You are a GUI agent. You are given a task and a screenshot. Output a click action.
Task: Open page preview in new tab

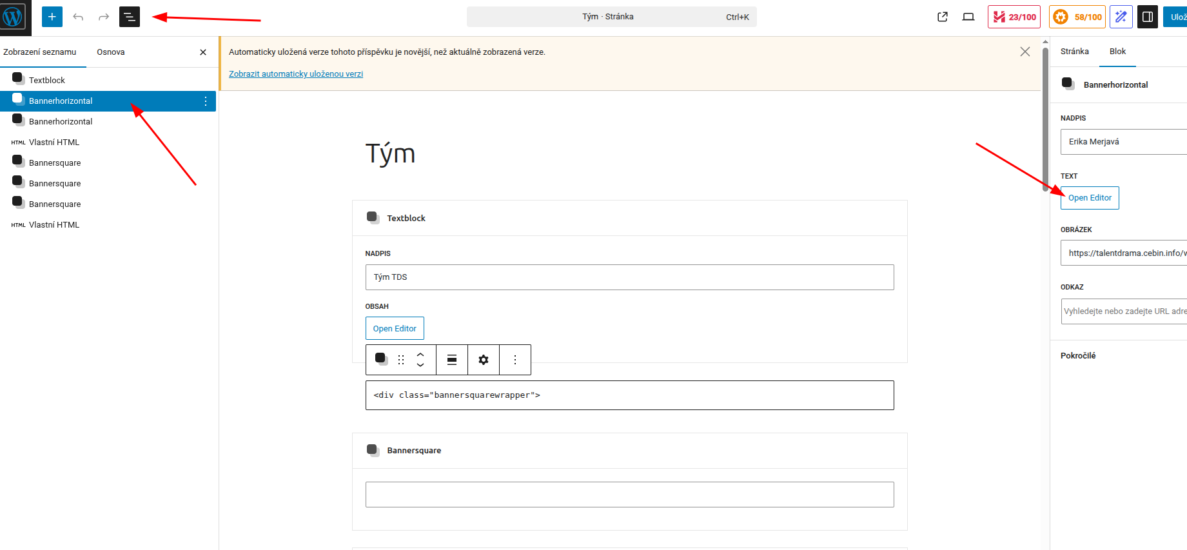tap(943, 17)
